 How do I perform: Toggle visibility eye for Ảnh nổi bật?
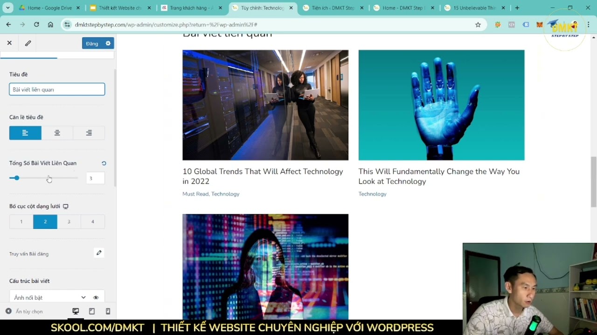coord(96,297)
